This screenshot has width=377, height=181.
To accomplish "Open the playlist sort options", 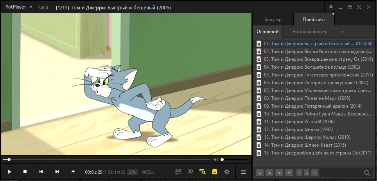I will (314, 172).
